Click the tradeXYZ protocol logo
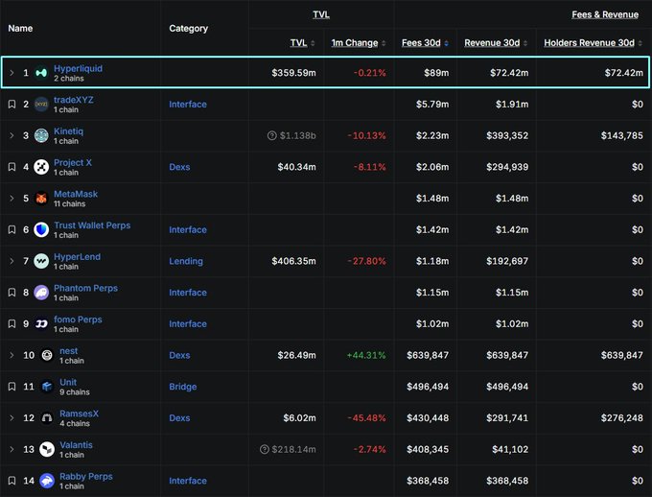 tap(41, 104)
